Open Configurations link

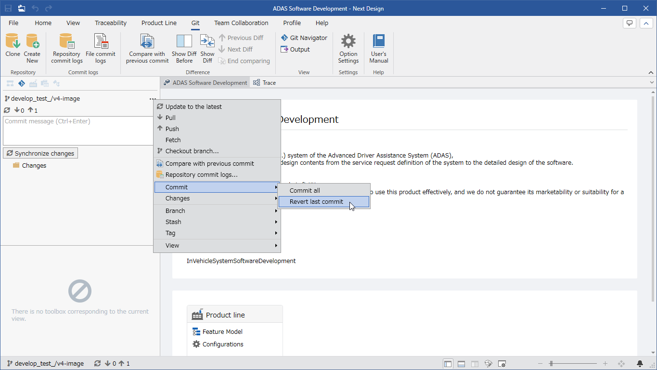point(218,344)
